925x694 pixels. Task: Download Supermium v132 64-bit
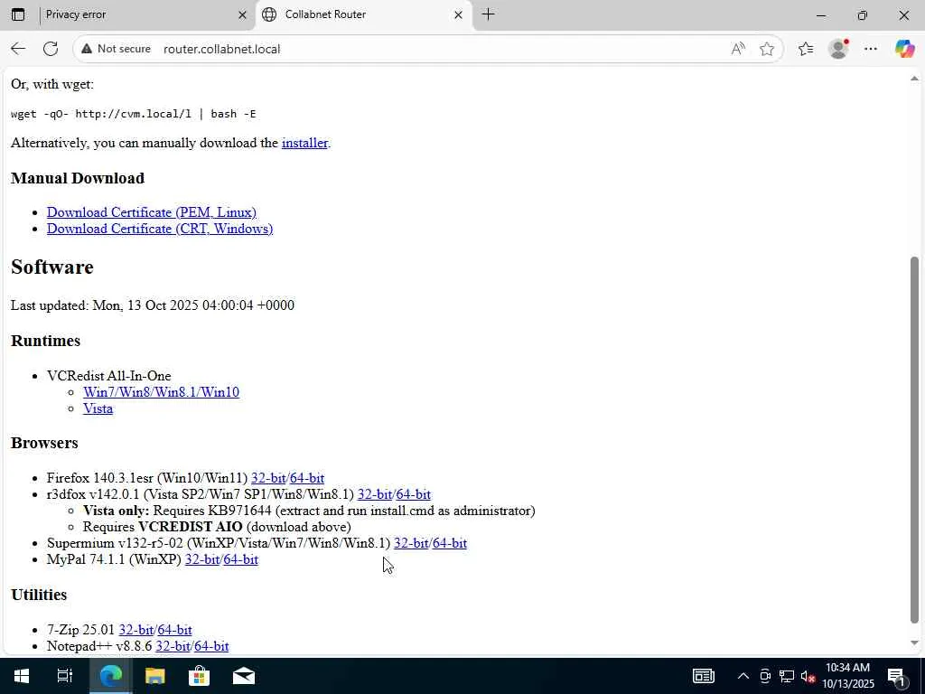[450, 543]
